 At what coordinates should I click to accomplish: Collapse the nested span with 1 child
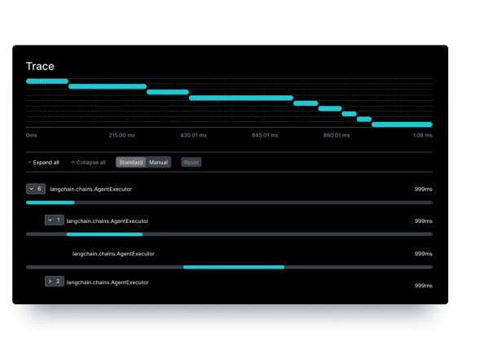[54, 221]
